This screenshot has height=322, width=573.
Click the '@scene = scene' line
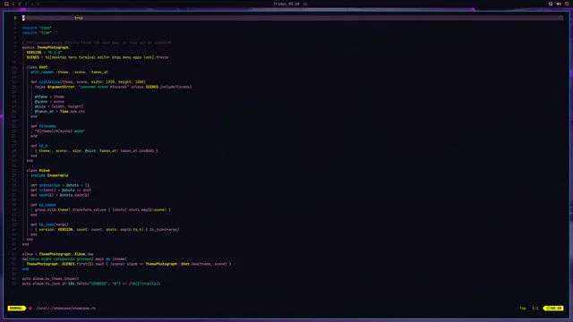[49, 101]
